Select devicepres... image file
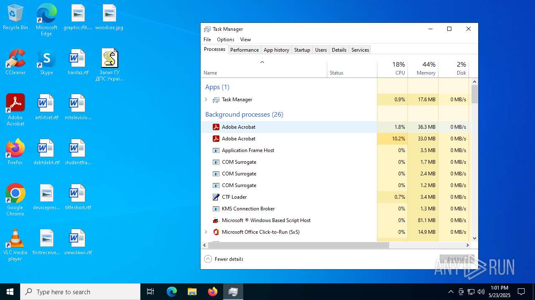Viewport: 535px width, 300px height. [46, 197]
